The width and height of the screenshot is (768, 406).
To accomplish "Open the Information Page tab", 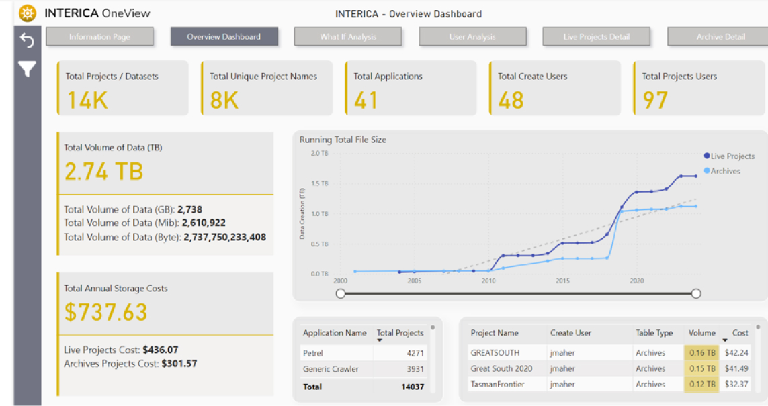I will (x=99, y=37).
